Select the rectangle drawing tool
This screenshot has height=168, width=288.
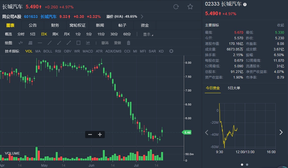click(78, 43)
